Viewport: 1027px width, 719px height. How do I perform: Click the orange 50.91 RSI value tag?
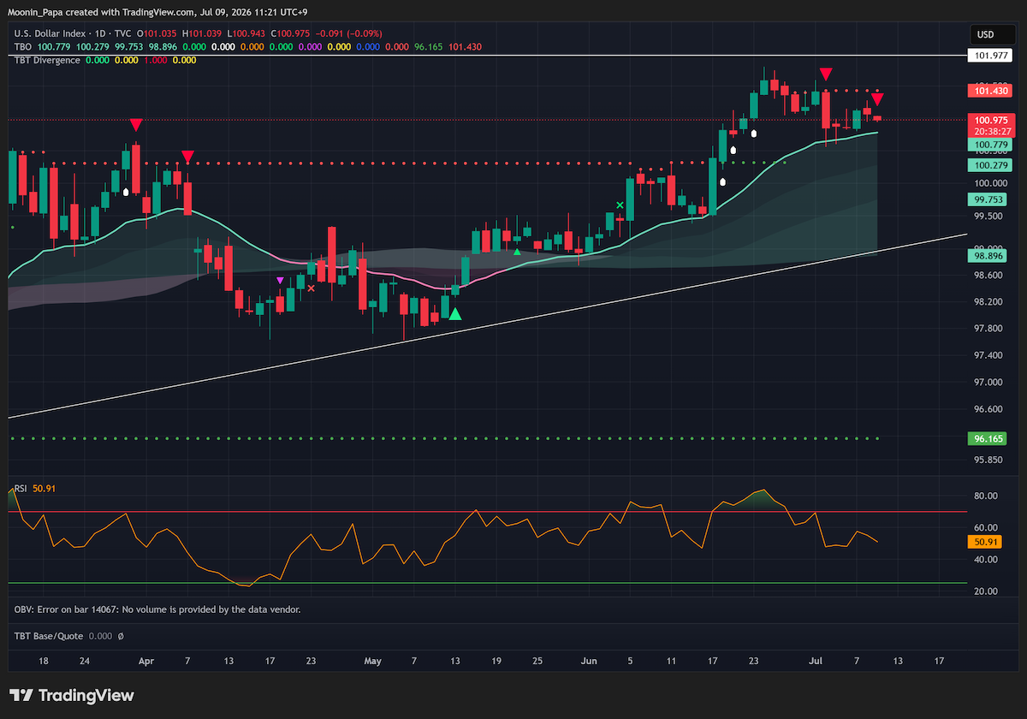983,542
